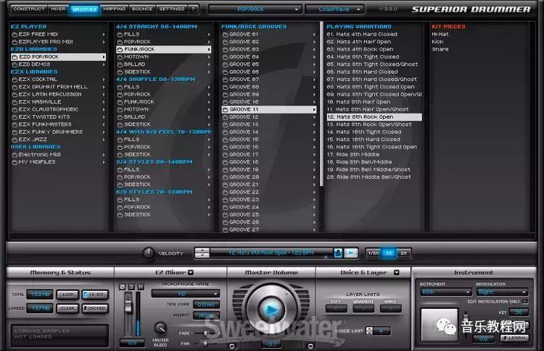
Task: Click the phase invert button in EZ Mixer
Action: (122, 287)
